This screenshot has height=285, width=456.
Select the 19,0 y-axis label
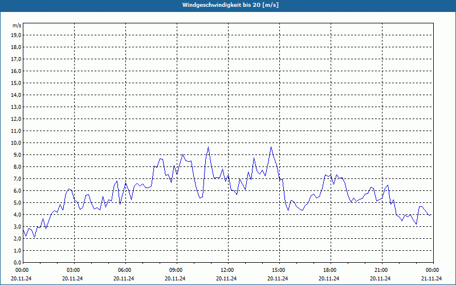[x=17, y=35]
